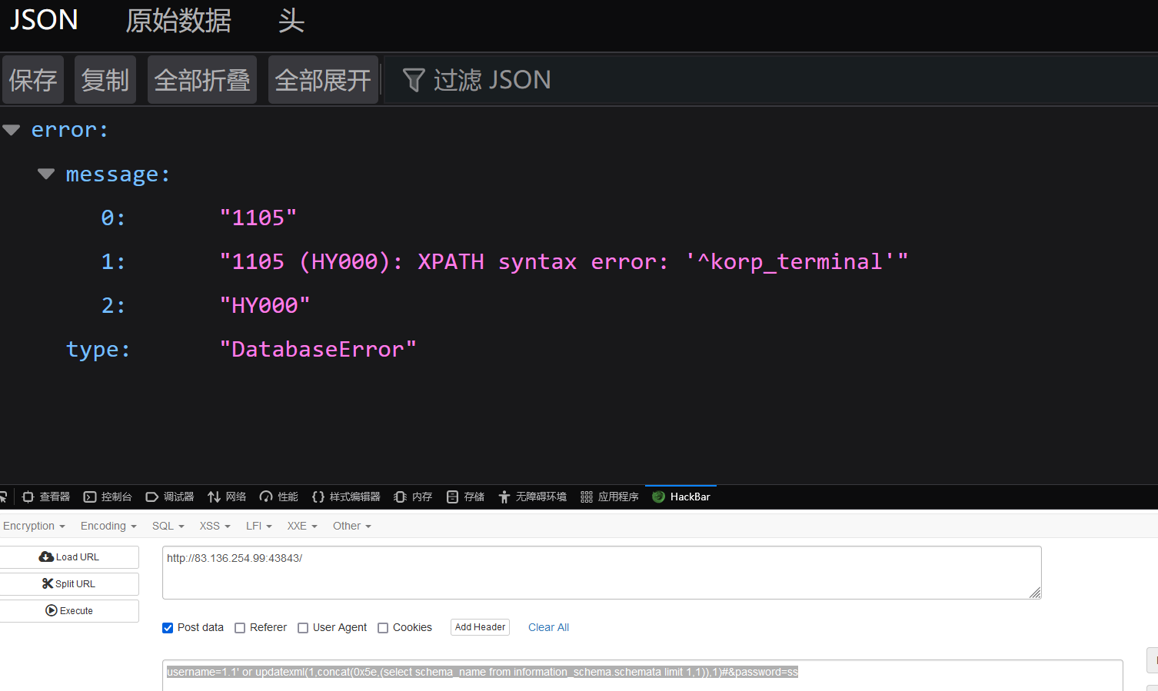Click the 复制 copy button
The width and height of the screenshot is (1158, 691).
(x=105, y=79)
